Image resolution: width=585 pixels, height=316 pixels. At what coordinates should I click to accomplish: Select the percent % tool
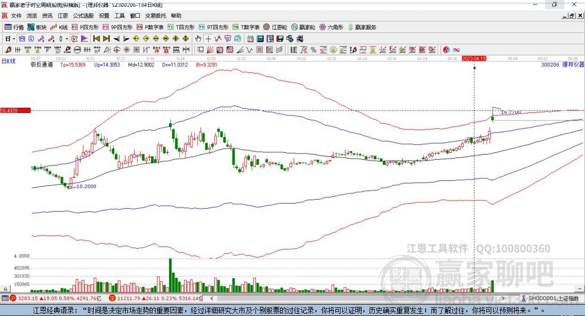(314, 50)
